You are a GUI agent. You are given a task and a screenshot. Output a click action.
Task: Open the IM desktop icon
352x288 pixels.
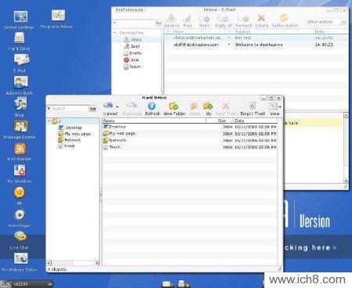20,196
